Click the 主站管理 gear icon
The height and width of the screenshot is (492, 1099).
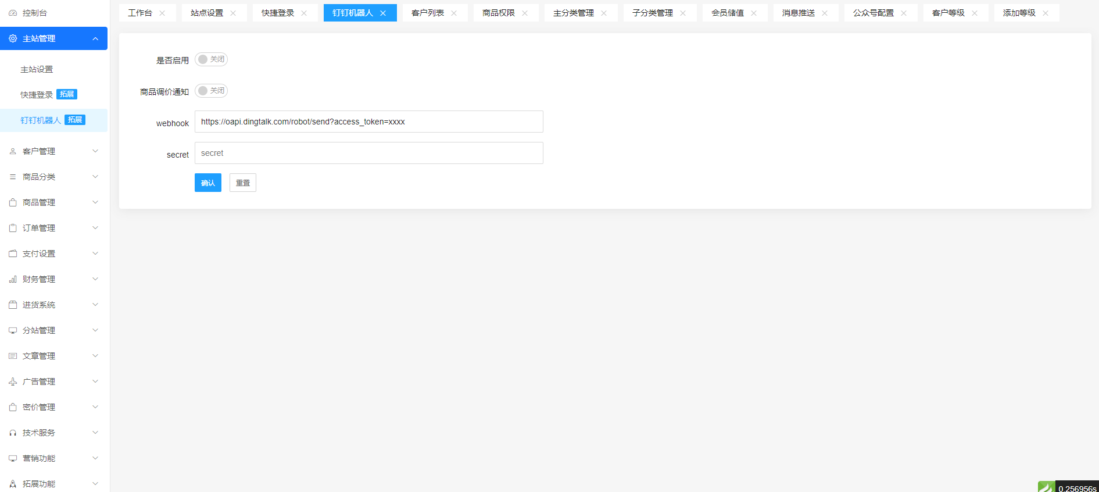coord(13,38)
